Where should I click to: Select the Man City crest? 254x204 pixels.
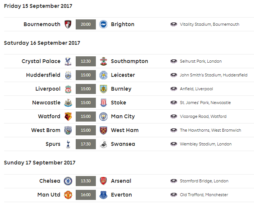[x=103, y=116]
